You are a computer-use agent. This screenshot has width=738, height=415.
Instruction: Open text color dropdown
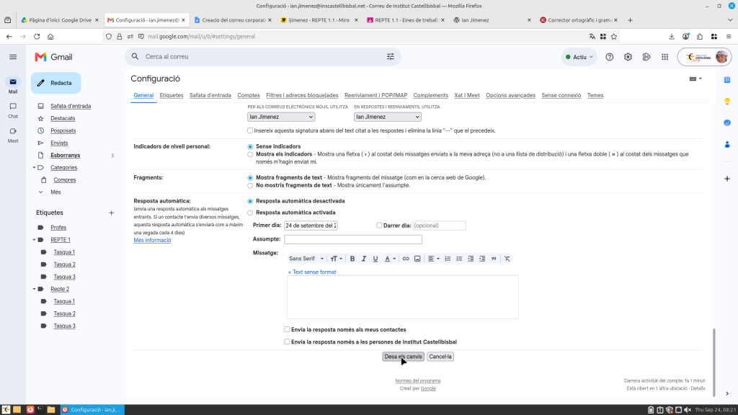click(x=390, y=259)
